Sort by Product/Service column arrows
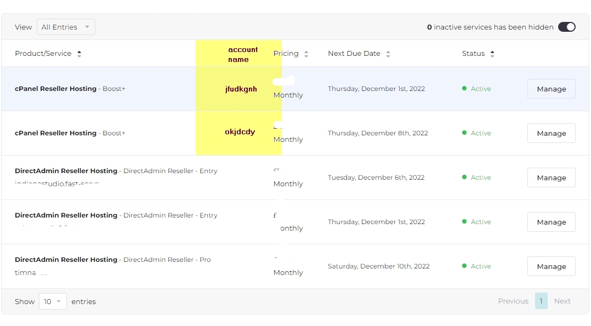 (79, 54)
